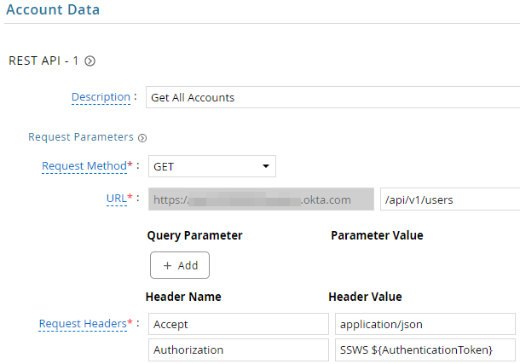The height and width of the screenshot is (364, 520).
Task: Click the Request Parameters heading text
Action: (81, 137)
